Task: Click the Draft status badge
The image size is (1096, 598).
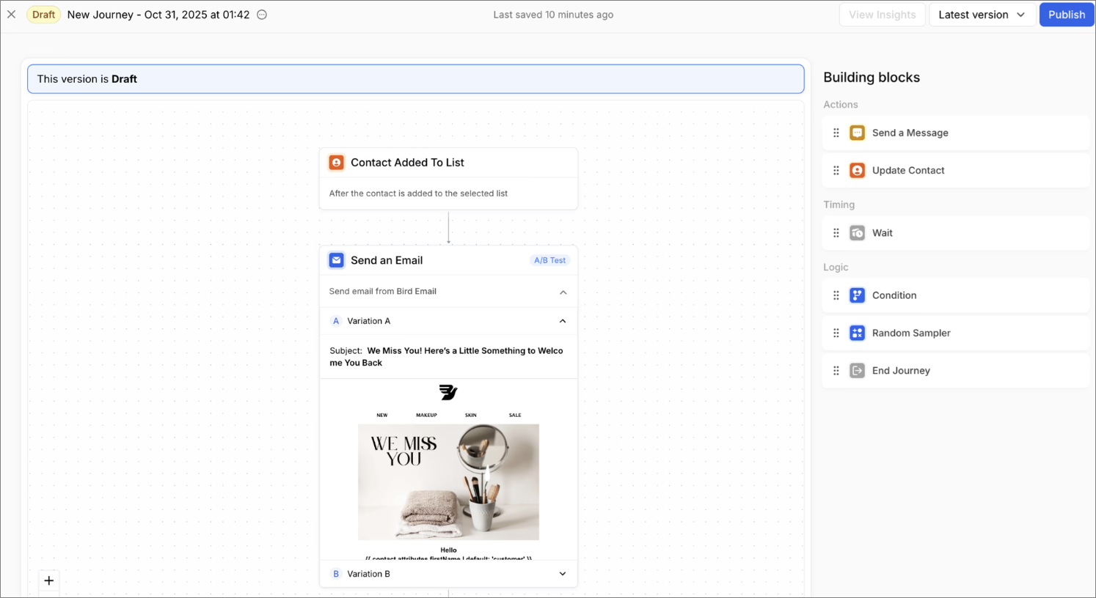Action: coord(43,14)
